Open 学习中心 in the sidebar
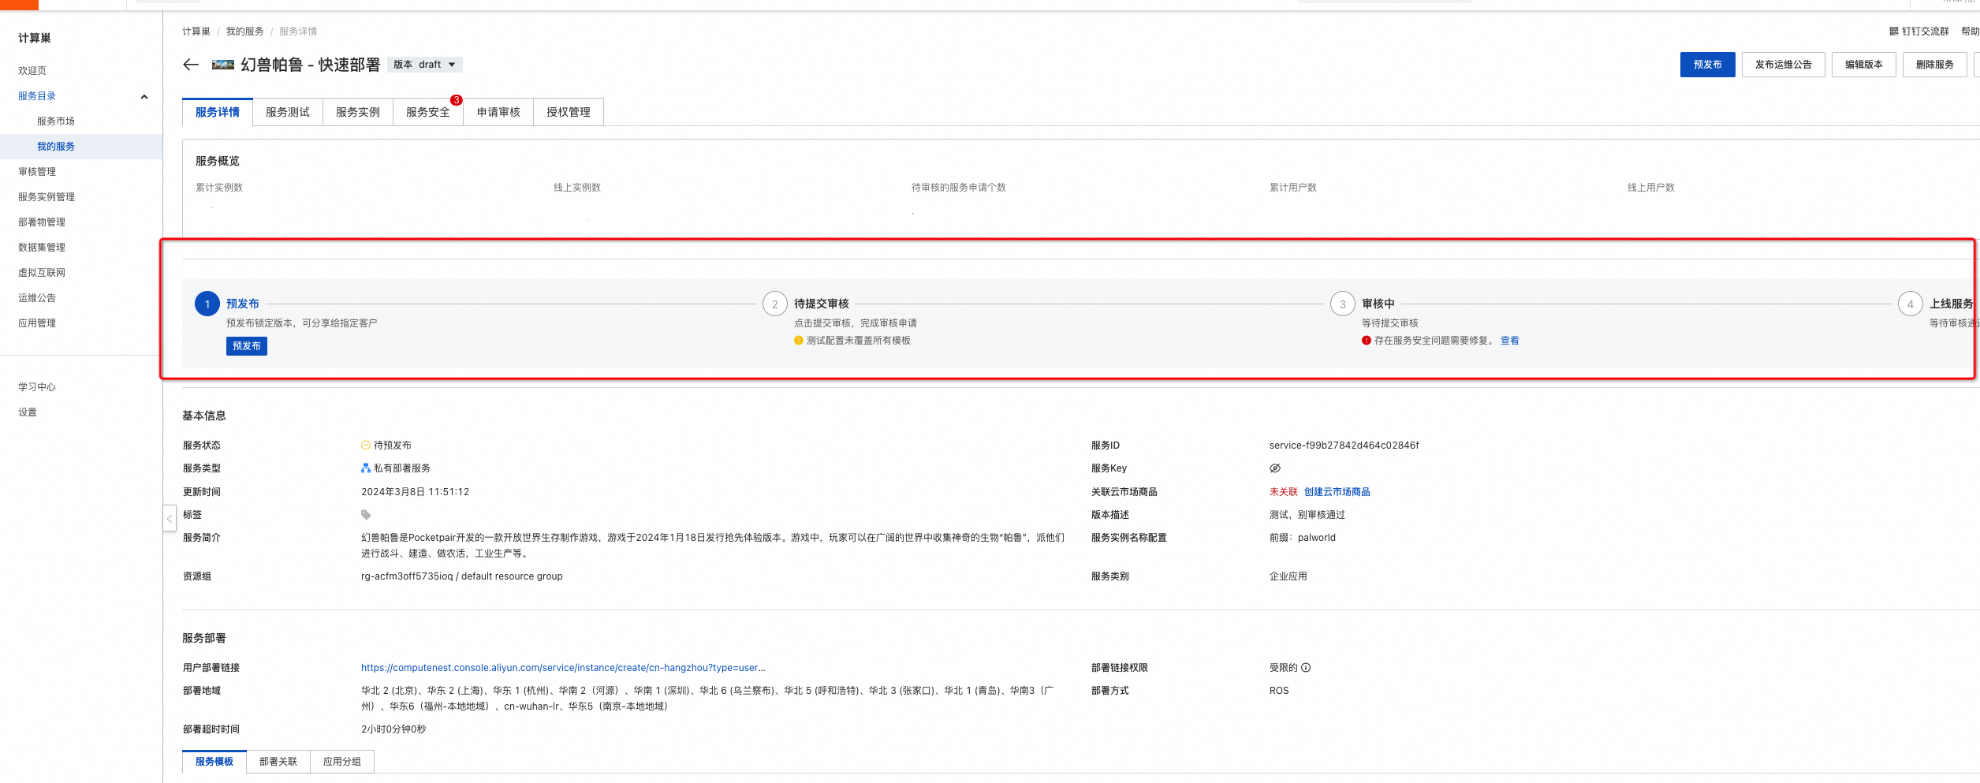Viewport: 1980px width, 783px height. [37, 387]
